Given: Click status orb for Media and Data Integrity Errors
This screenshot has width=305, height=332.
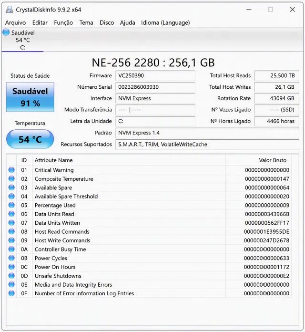Looking at the screenshot, I should click(x=11, y=285).
